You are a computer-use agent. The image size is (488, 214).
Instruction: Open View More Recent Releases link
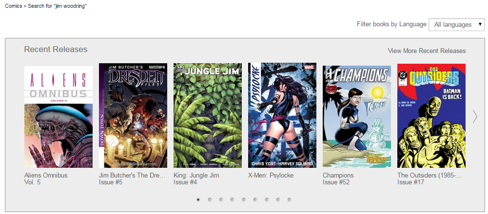(x=427, y=51)
